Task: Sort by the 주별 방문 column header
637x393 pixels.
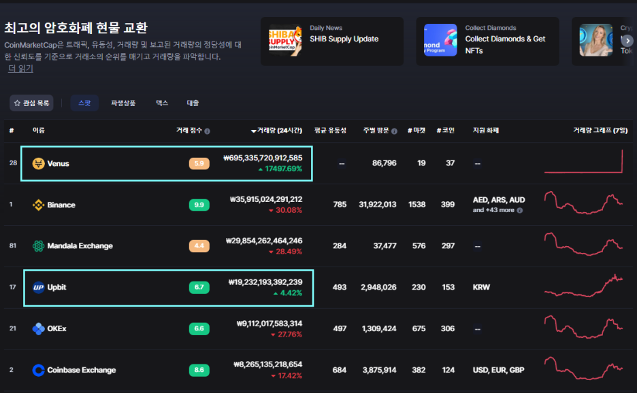Action: [x=376, y=131]
